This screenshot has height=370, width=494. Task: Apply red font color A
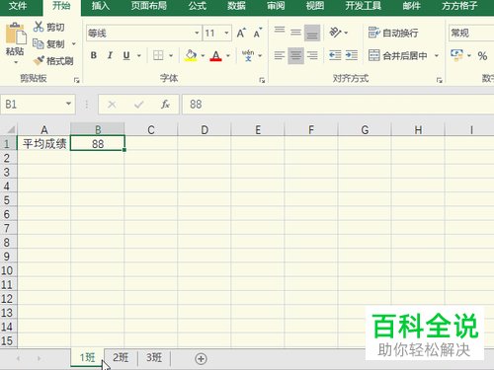tap(215, 55)
